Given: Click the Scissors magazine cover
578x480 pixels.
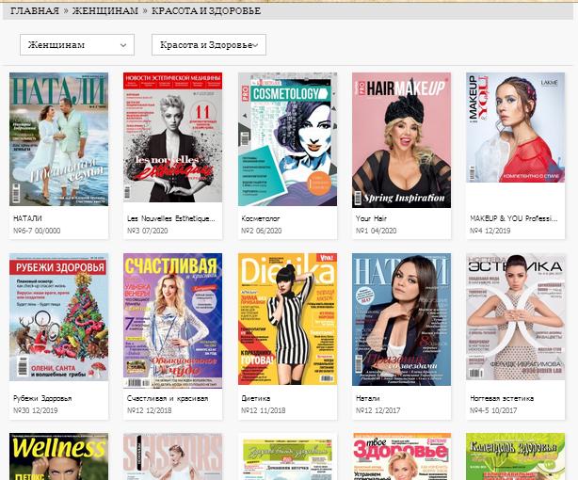Looking at the screenshot, I should point(172,457).
